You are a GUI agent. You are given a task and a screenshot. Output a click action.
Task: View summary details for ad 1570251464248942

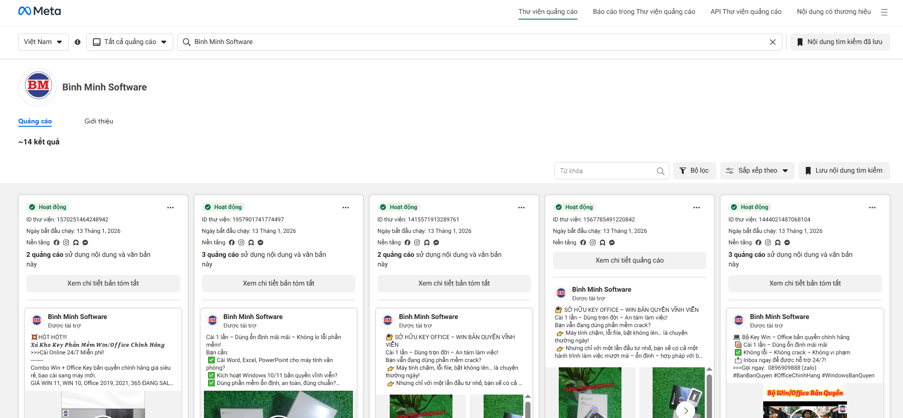103,283
